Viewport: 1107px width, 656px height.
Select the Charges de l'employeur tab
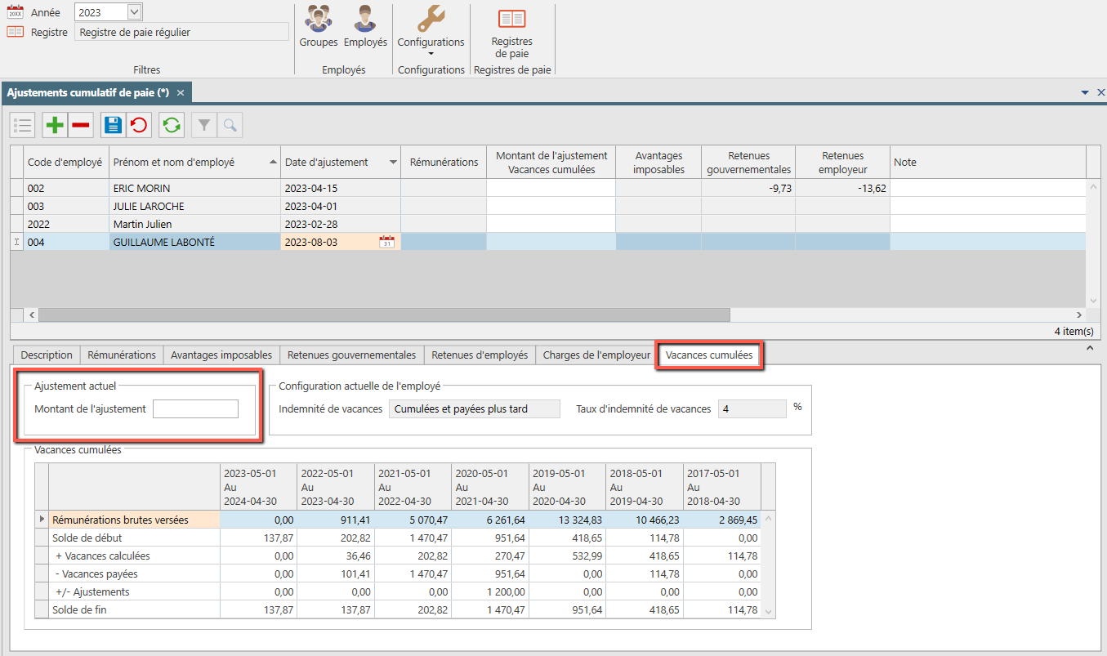coord(597,355)
